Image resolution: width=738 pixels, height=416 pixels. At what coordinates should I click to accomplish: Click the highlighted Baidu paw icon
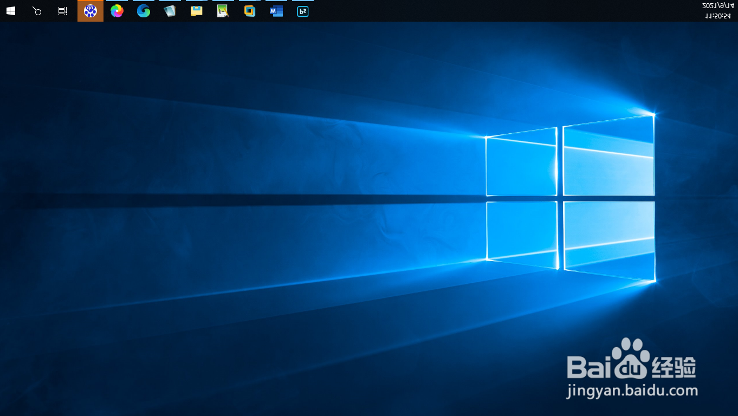coord(90,11)
